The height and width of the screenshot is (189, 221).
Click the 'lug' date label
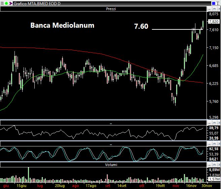[x=40, y=186]
